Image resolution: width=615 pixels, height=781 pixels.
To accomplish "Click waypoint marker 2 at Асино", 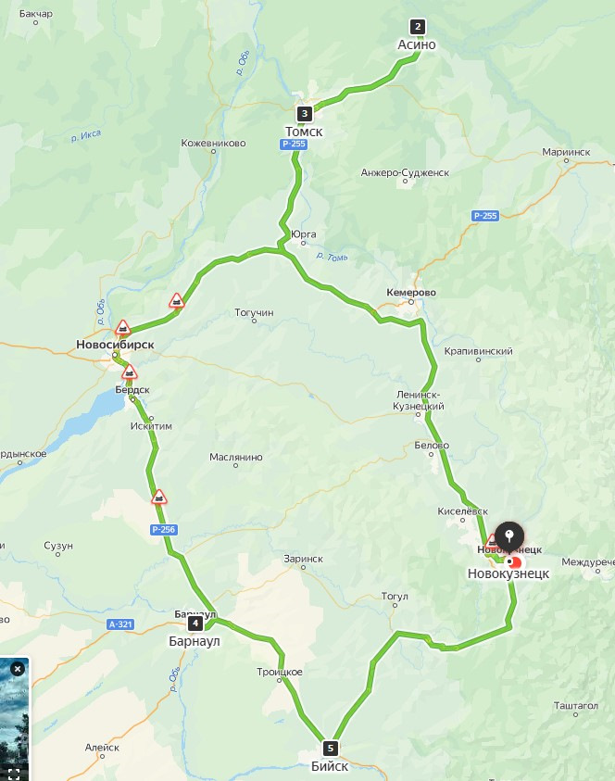I will coord(418,26).
